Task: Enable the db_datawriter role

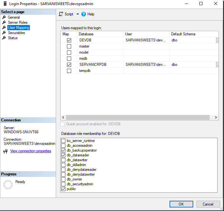Action: [x=63, y=160]
